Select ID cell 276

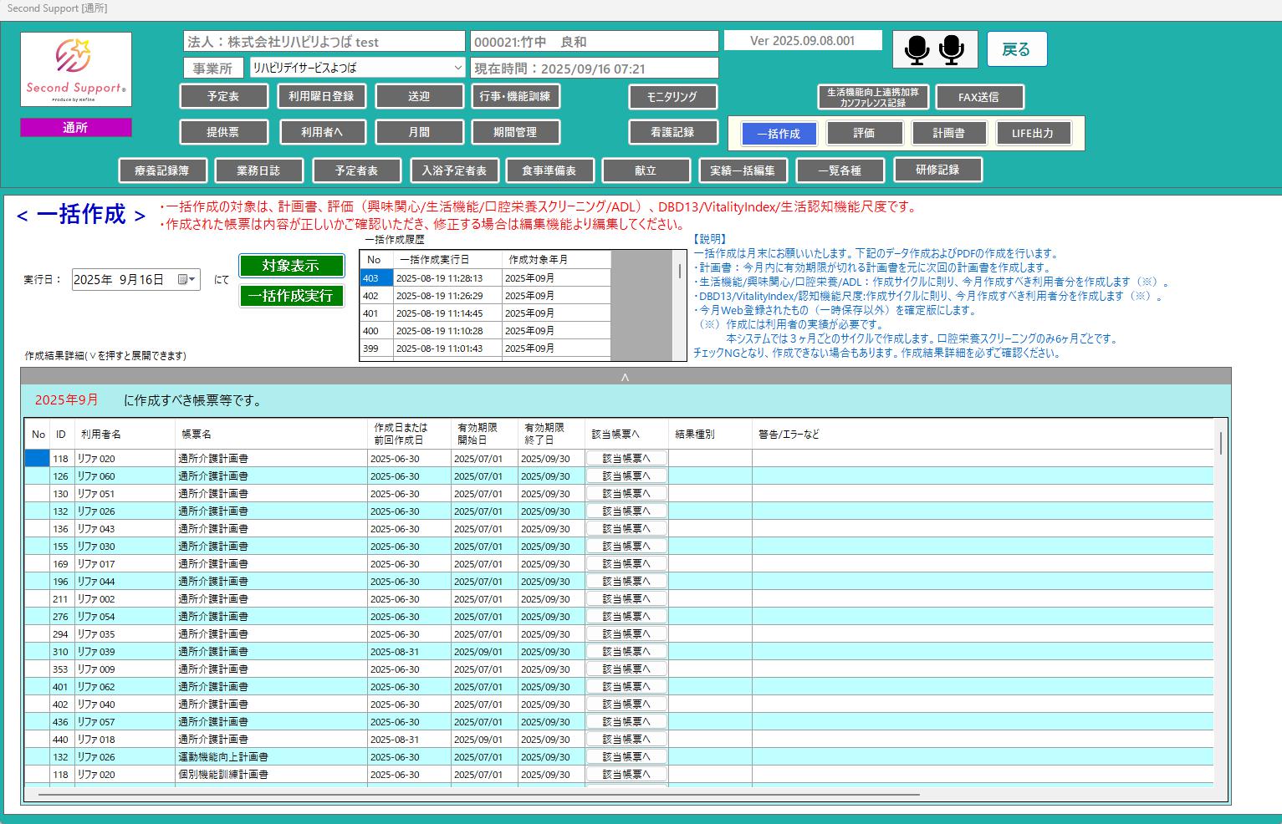(x=62, y=617)
